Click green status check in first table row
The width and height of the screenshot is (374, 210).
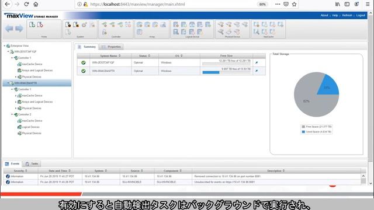[x=83, y=62]
